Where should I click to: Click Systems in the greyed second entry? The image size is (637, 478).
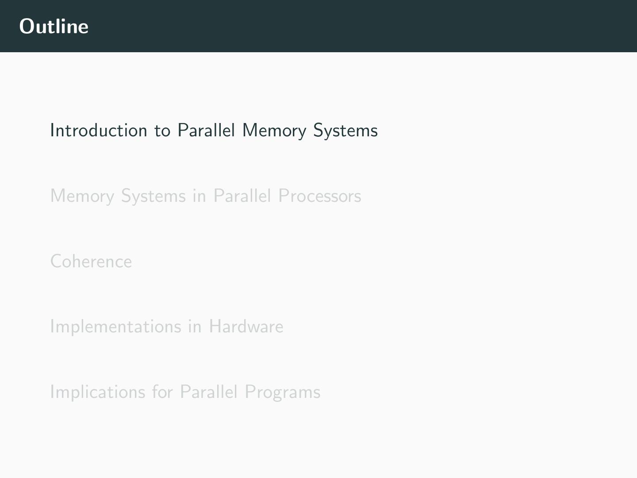click(153, 197)
